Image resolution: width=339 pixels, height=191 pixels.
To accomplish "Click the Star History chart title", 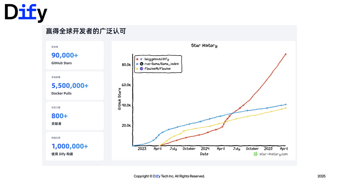I will 204,46.
